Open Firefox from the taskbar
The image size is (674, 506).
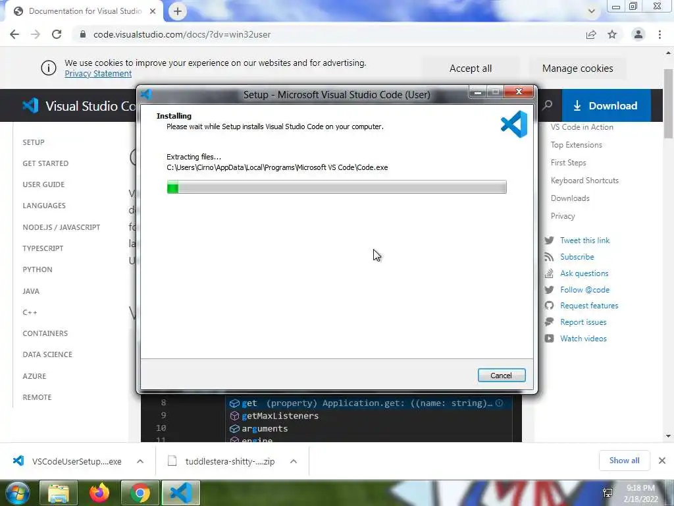[x=99, y=493]
